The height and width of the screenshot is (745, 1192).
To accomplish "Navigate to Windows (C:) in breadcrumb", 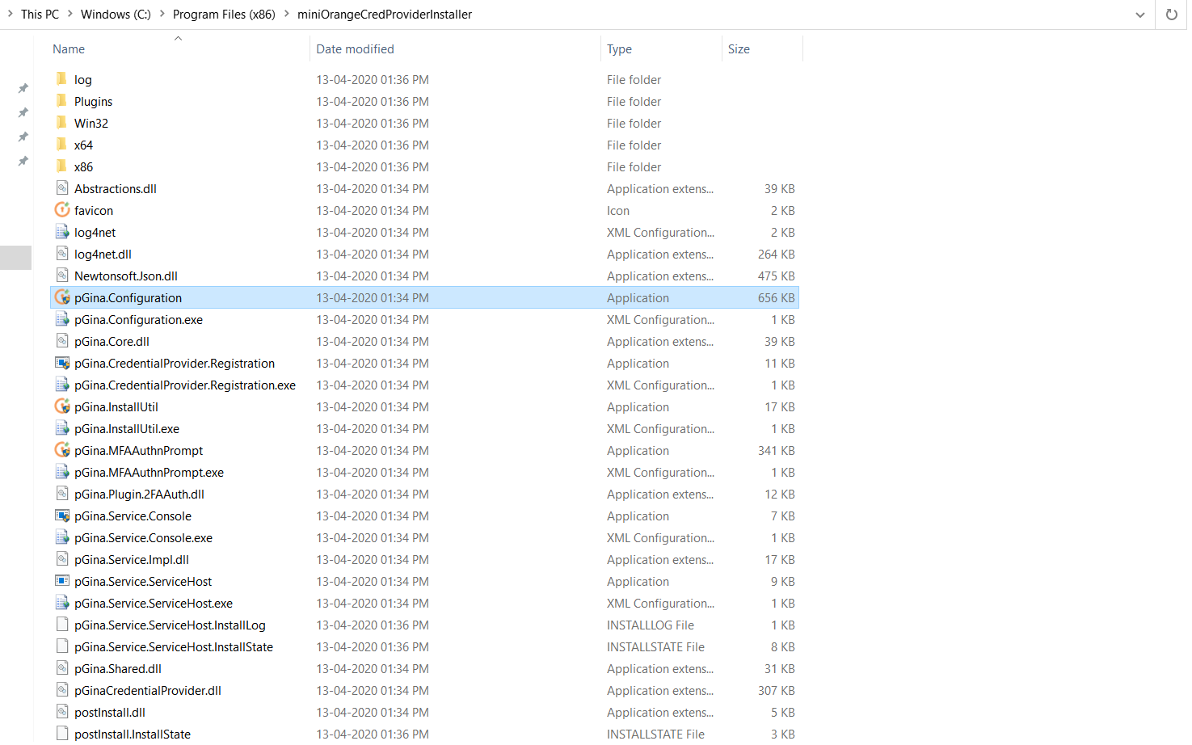I will (116, 15).
